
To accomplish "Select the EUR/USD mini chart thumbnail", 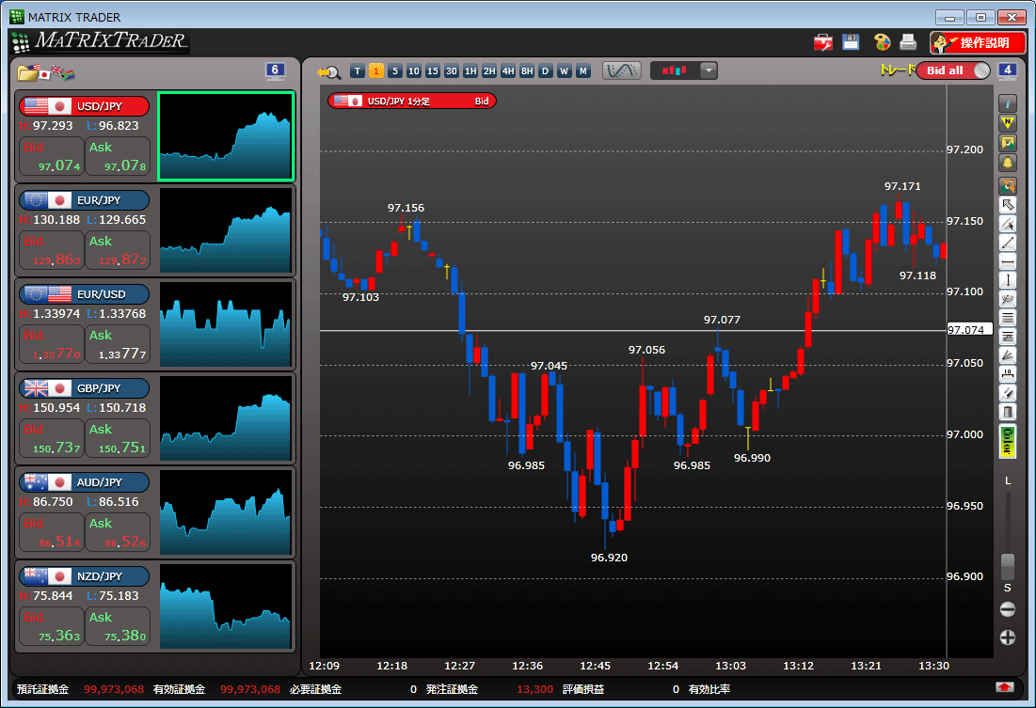I will pyautogui.click(x=226, y=324).
